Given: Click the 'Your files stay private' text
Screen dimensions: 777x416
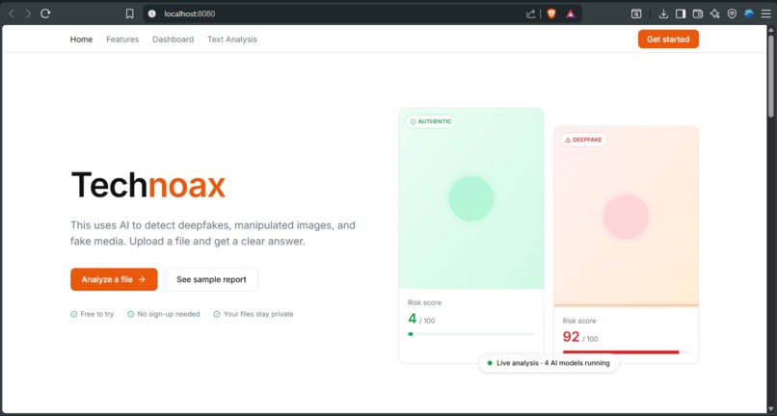Looking at the screenshot, I should tap(258, 314).
